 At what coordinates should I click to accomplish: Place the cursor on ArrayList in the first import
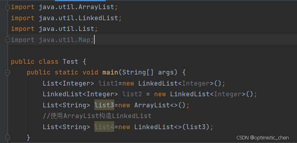[97, 8]
